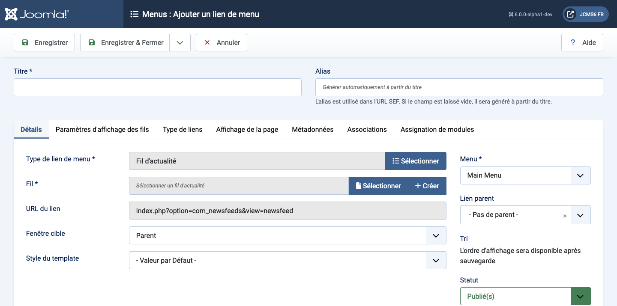Viewport: 617px width, 306px height.
Task: Expand the Fenêtre cible dropdown
Action: click(x=288, y=235)
